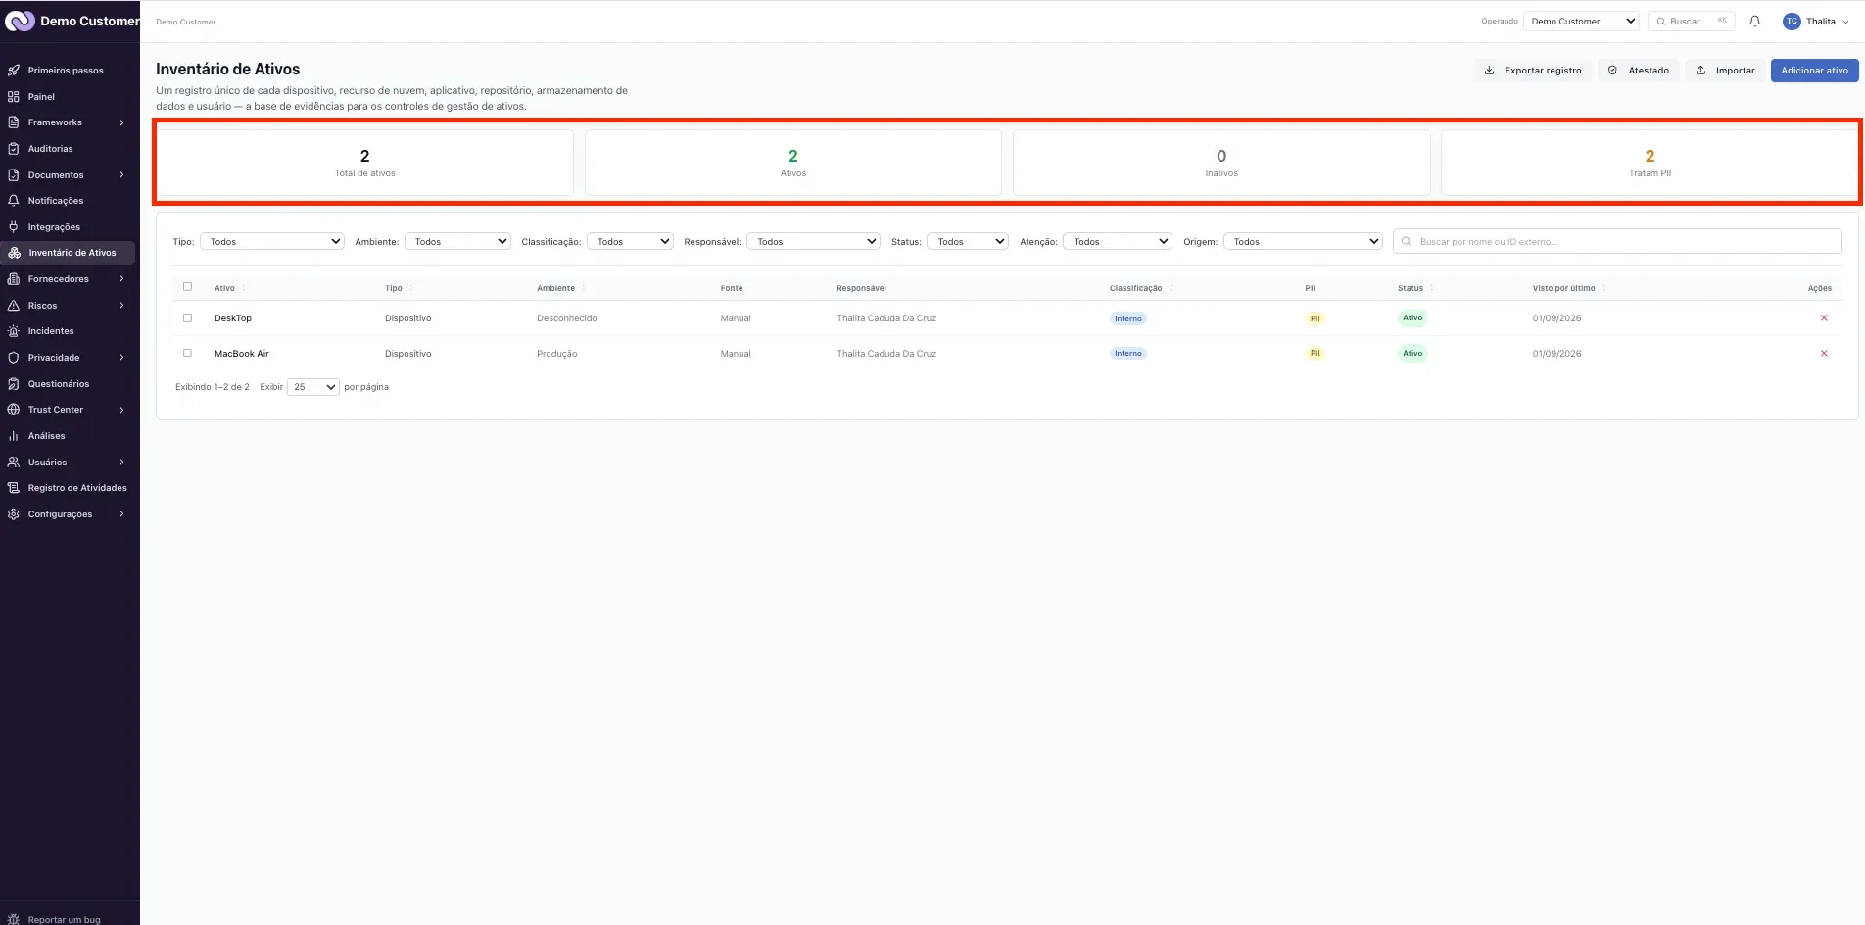Viewport: 1865px width, 925px height.
Task: Click the Painel dashboard icon
Action: [x=14, y=97]
